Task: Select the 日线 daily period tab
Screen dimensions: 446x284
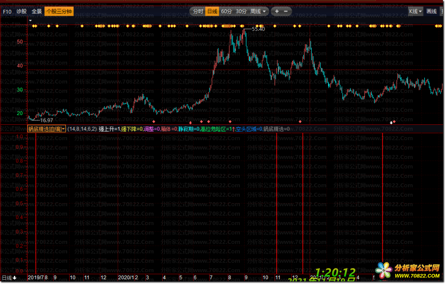Action: (x=212, y=11)
